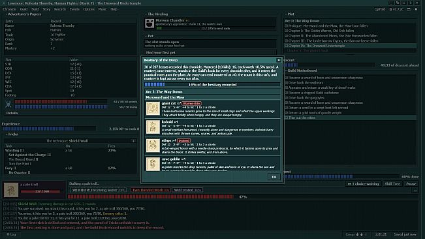Open the Events menu

[74, 9]
